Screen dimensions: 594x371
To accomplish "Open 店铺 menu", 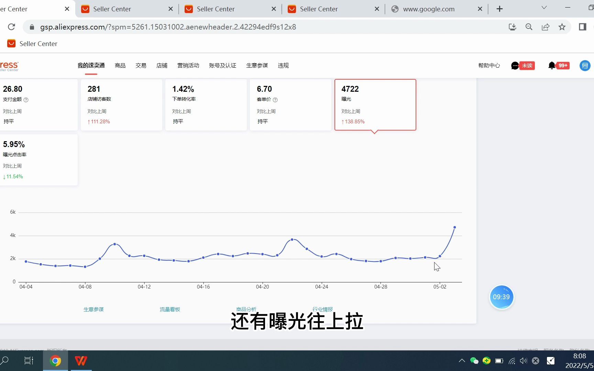I will [x=162, y=66].
